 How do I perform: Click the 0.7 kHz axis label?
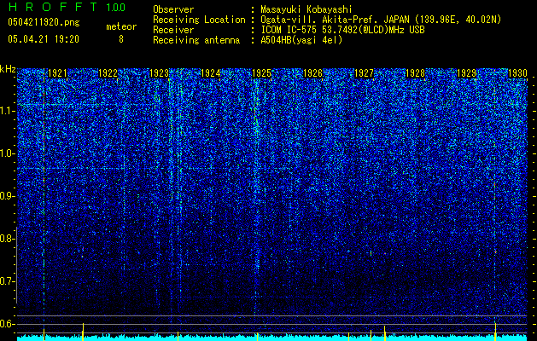click(x=8, y=281)
